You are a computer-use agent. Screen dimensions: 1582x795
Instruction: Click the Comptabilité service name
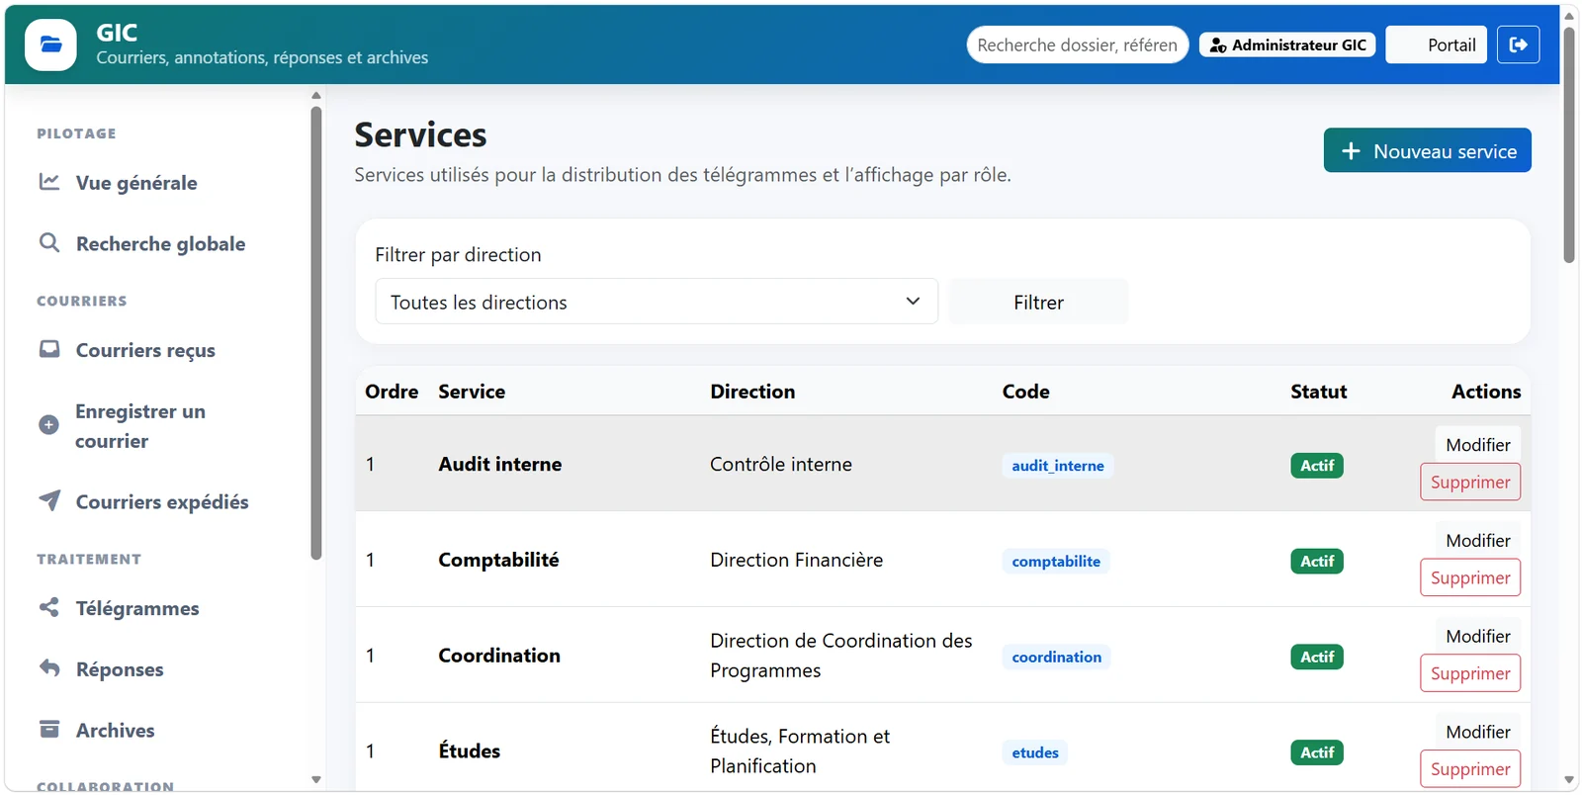pyautogui.click(x=498, y=561)
